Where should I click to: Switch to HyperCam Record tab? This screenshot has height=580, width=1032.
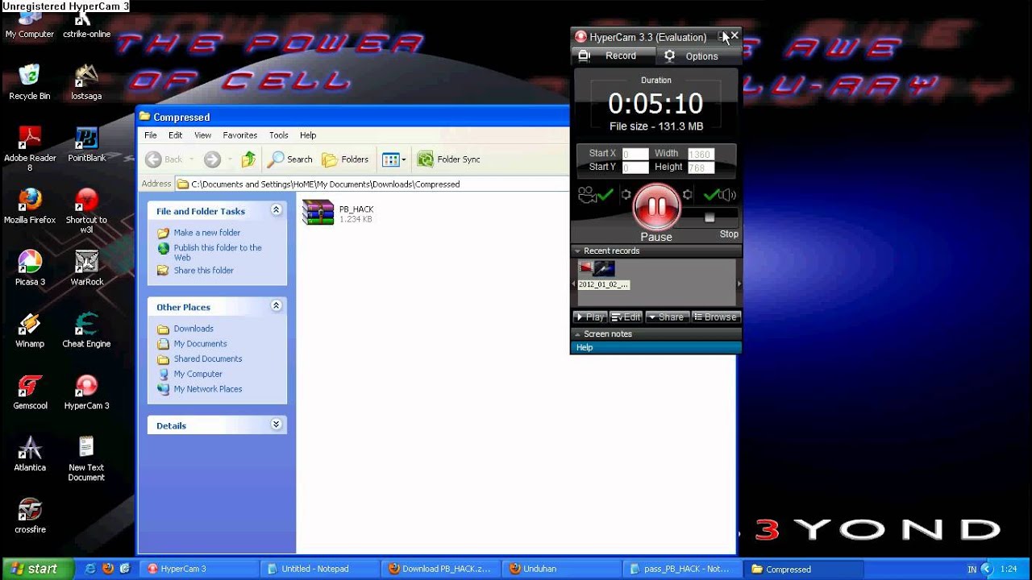tap(612, 56)
